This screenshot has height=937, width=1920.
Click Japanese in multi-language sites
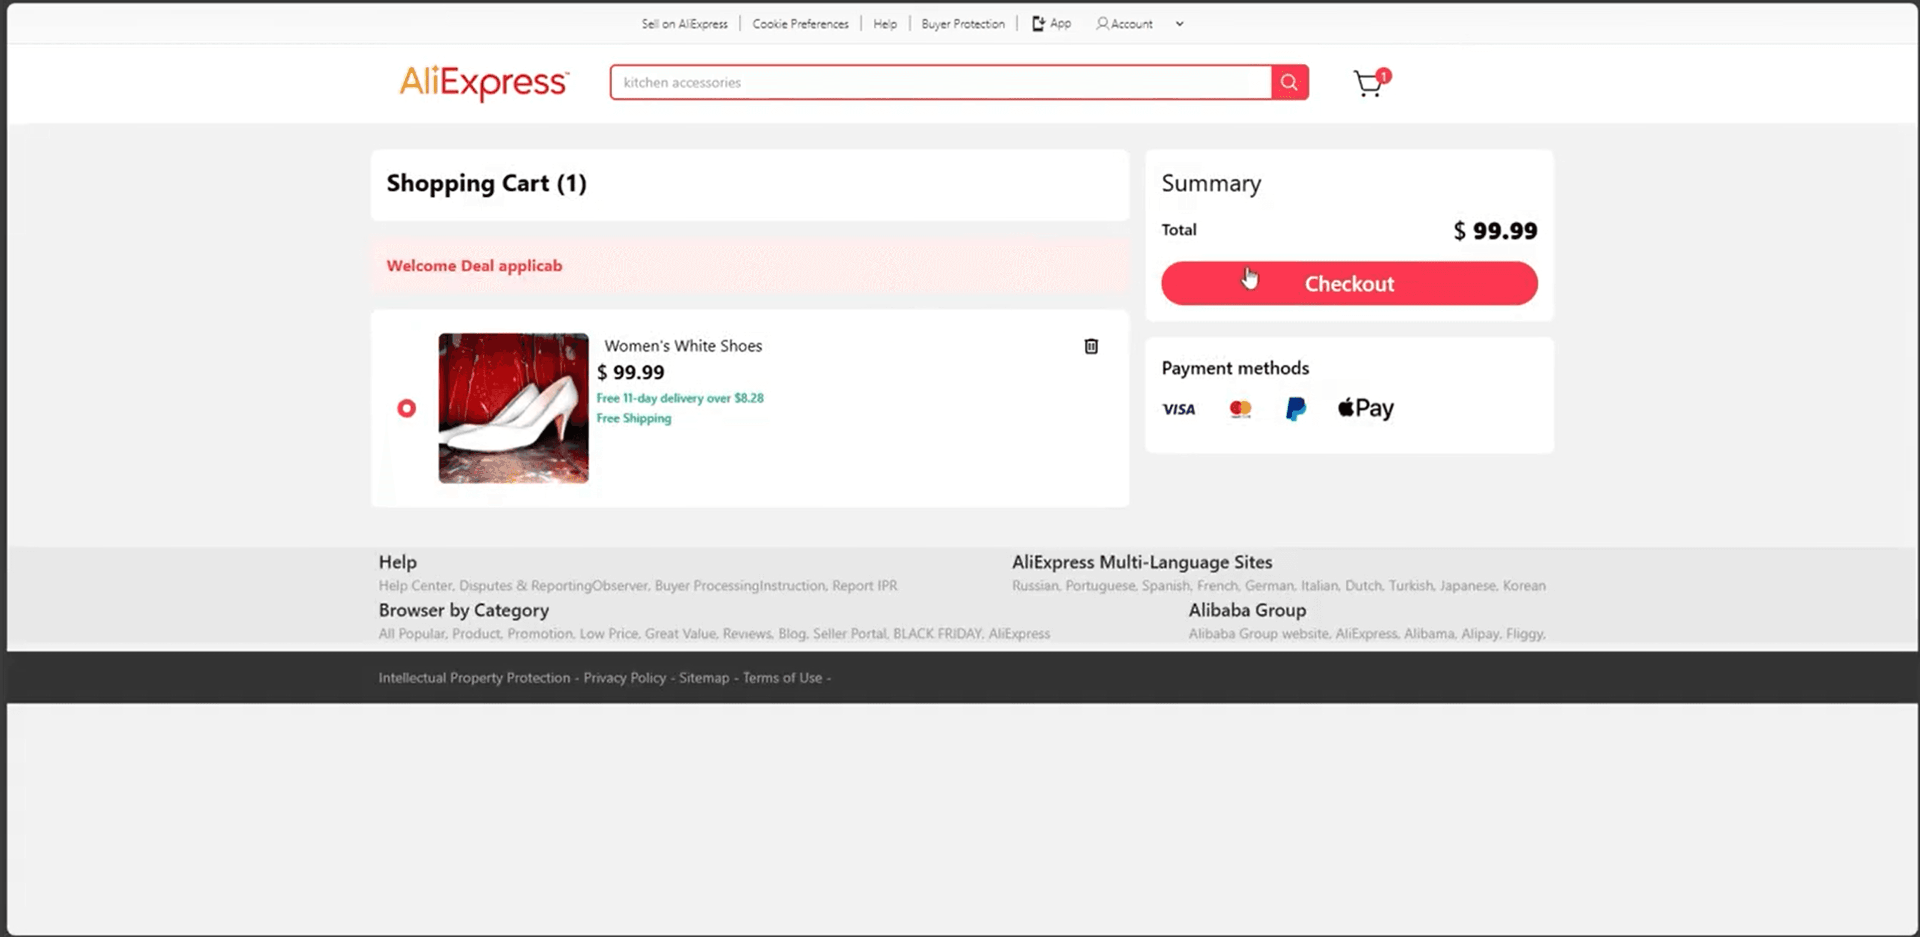coord(1467,586)
